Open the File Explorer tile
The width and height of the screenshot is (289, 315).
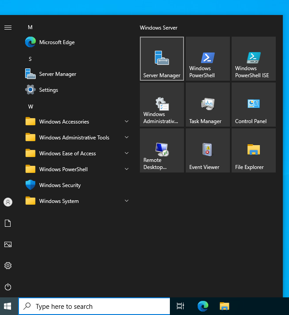(254, 150)
